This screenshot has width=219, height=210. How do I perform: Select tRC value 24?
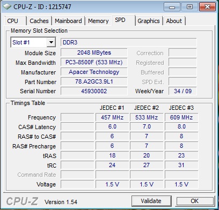click(x=112, y=165)
